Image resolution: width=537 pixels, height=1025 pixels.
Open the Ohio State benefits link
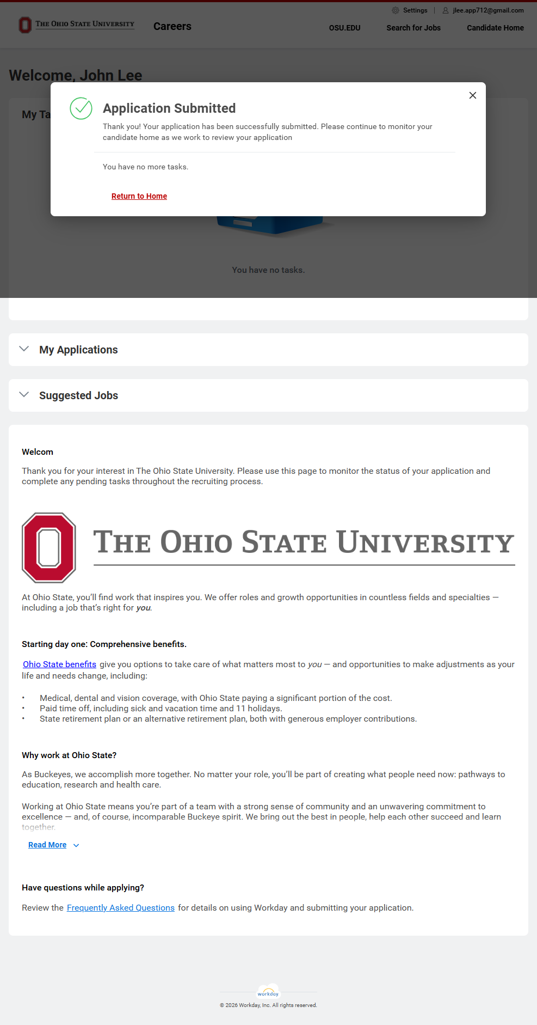click(x=59, y=664)
